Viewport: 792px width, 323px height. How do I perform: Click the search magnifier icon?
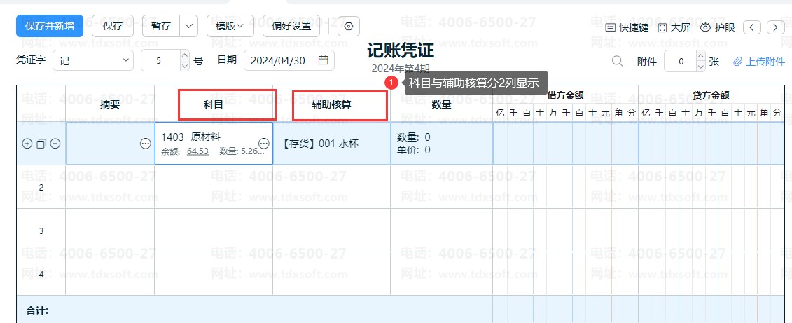click(617, 61)
